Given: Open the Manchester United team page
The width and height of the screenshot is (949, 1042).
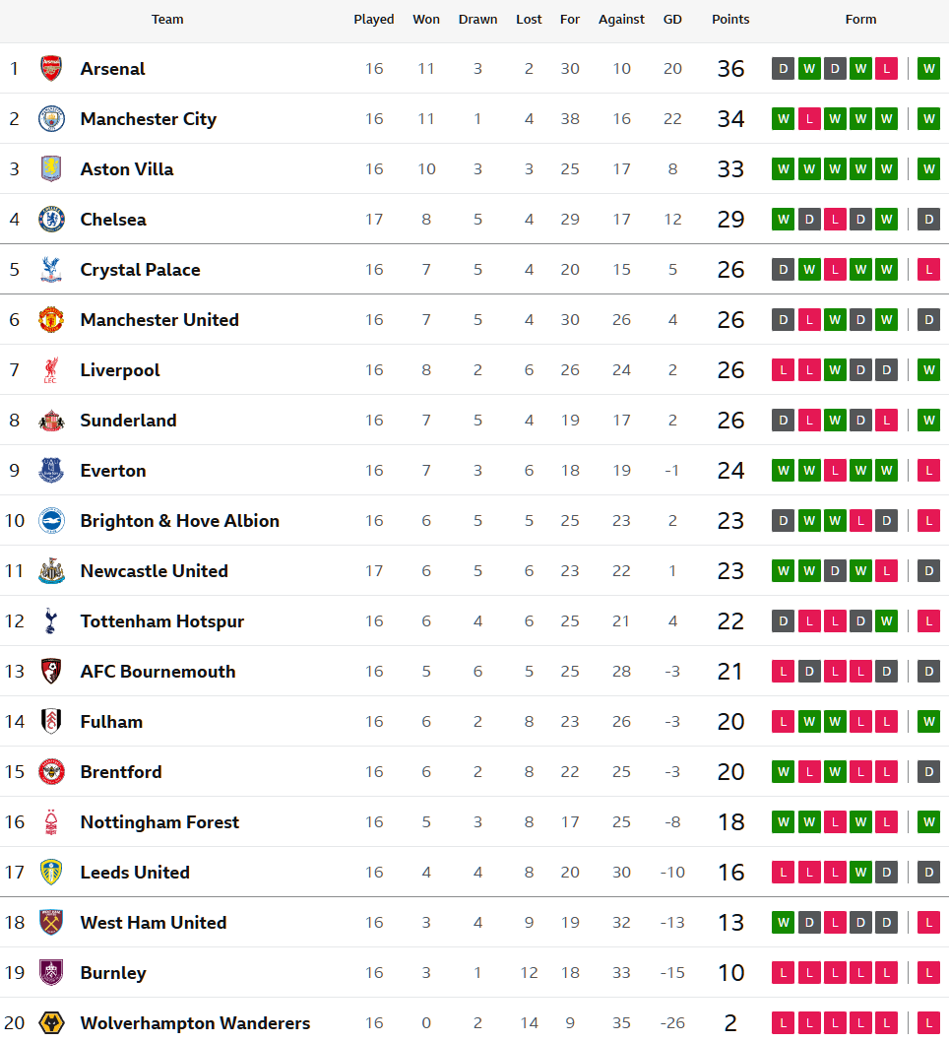Looking at the screenshot, I should click(159, 320).
